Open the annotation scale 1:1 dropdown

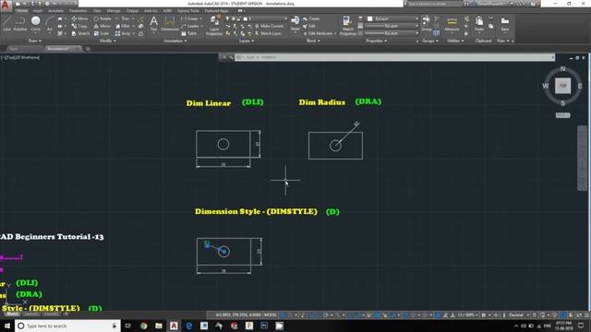pos(467,315)
